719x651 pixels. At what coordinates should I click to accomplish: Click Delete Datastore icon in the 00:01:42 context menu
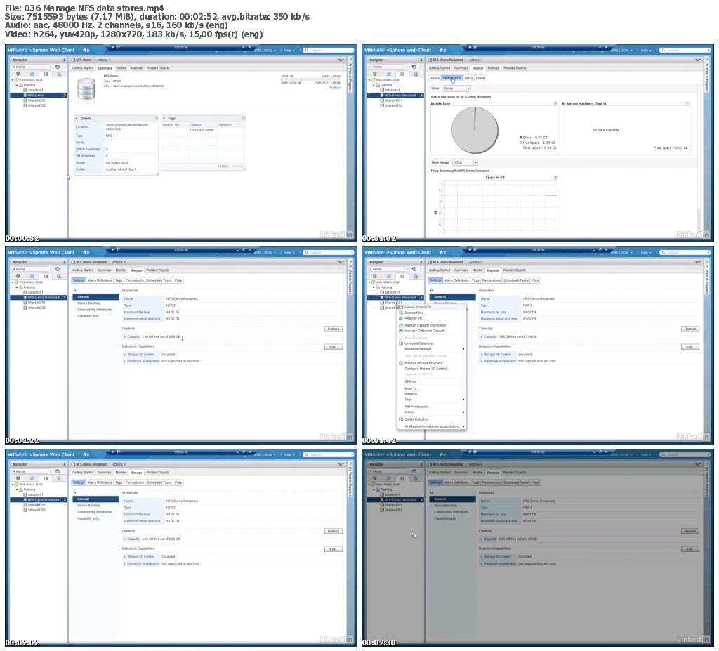(401, 419)
